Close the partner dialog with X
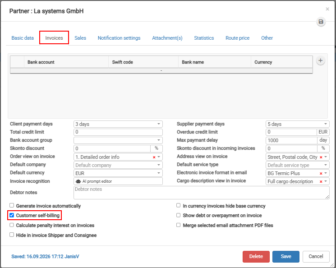Screen dimensions: 336x268 pyautogui.click(x=327, y=9)
